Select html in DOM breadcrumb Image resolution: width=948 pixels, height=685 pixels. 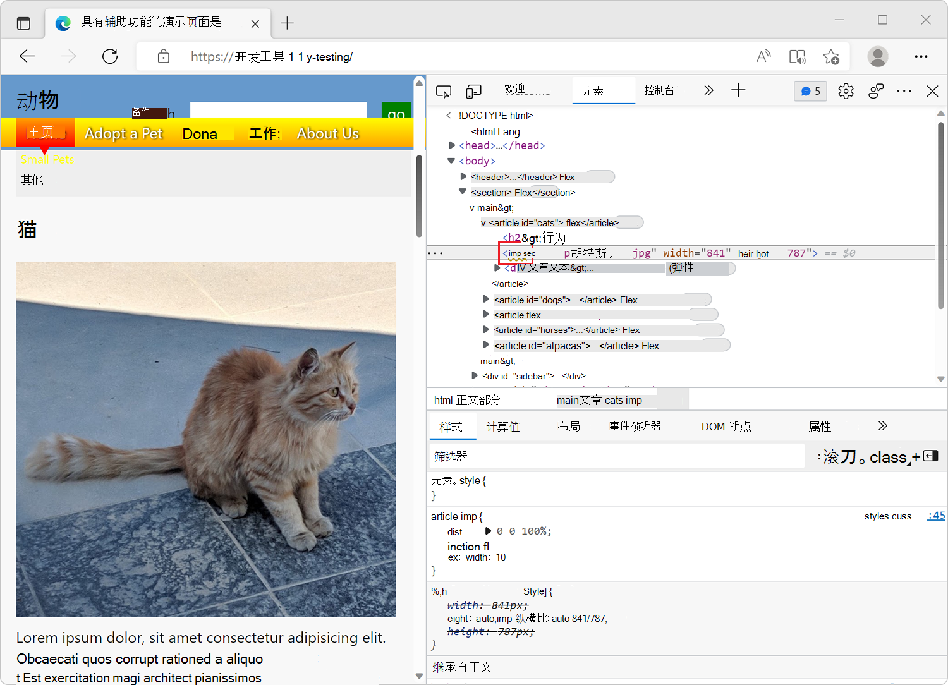[x=443, y=400]
